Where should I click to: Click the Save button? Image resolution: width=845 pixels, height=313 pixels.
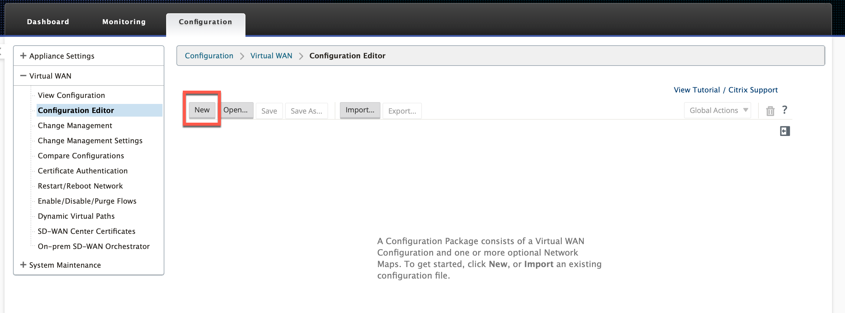click(x=269, y=111)
